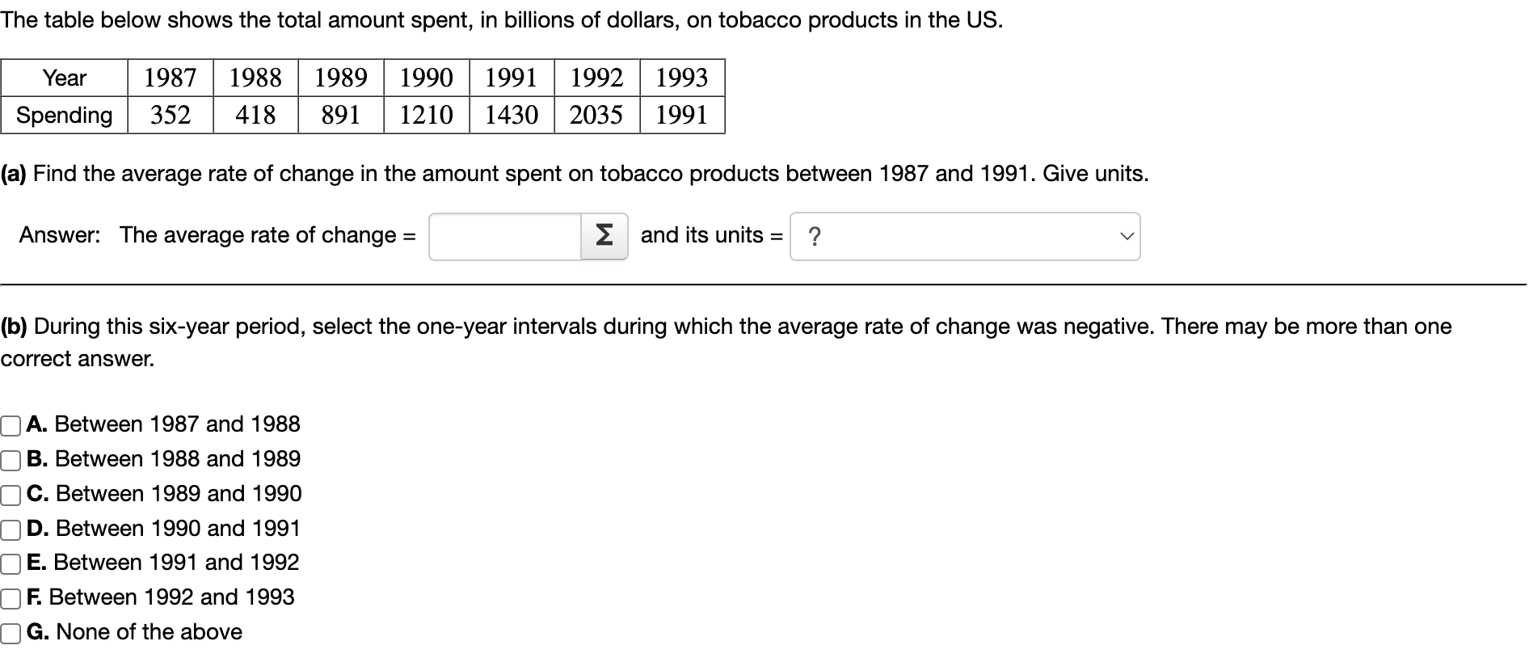Click the question mark in units selector
Screen dimensions: 1529x658
tap(815, 236)
